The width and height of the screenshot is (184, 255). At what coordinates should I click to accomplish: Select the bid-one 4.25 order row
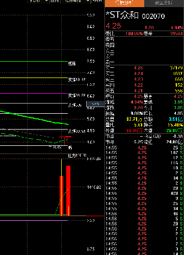coord(144,68)
